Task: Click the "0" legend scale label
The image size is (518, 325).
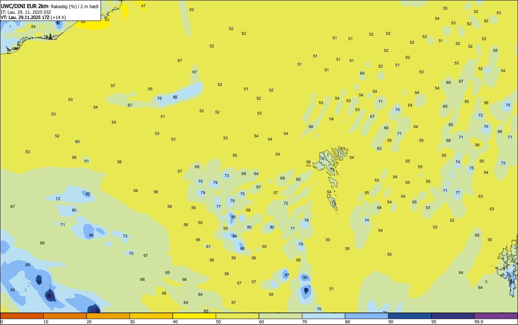Action: (2, 322)
